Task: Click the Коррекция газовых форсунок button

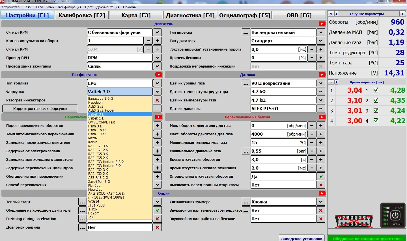Action: [40, 109]
